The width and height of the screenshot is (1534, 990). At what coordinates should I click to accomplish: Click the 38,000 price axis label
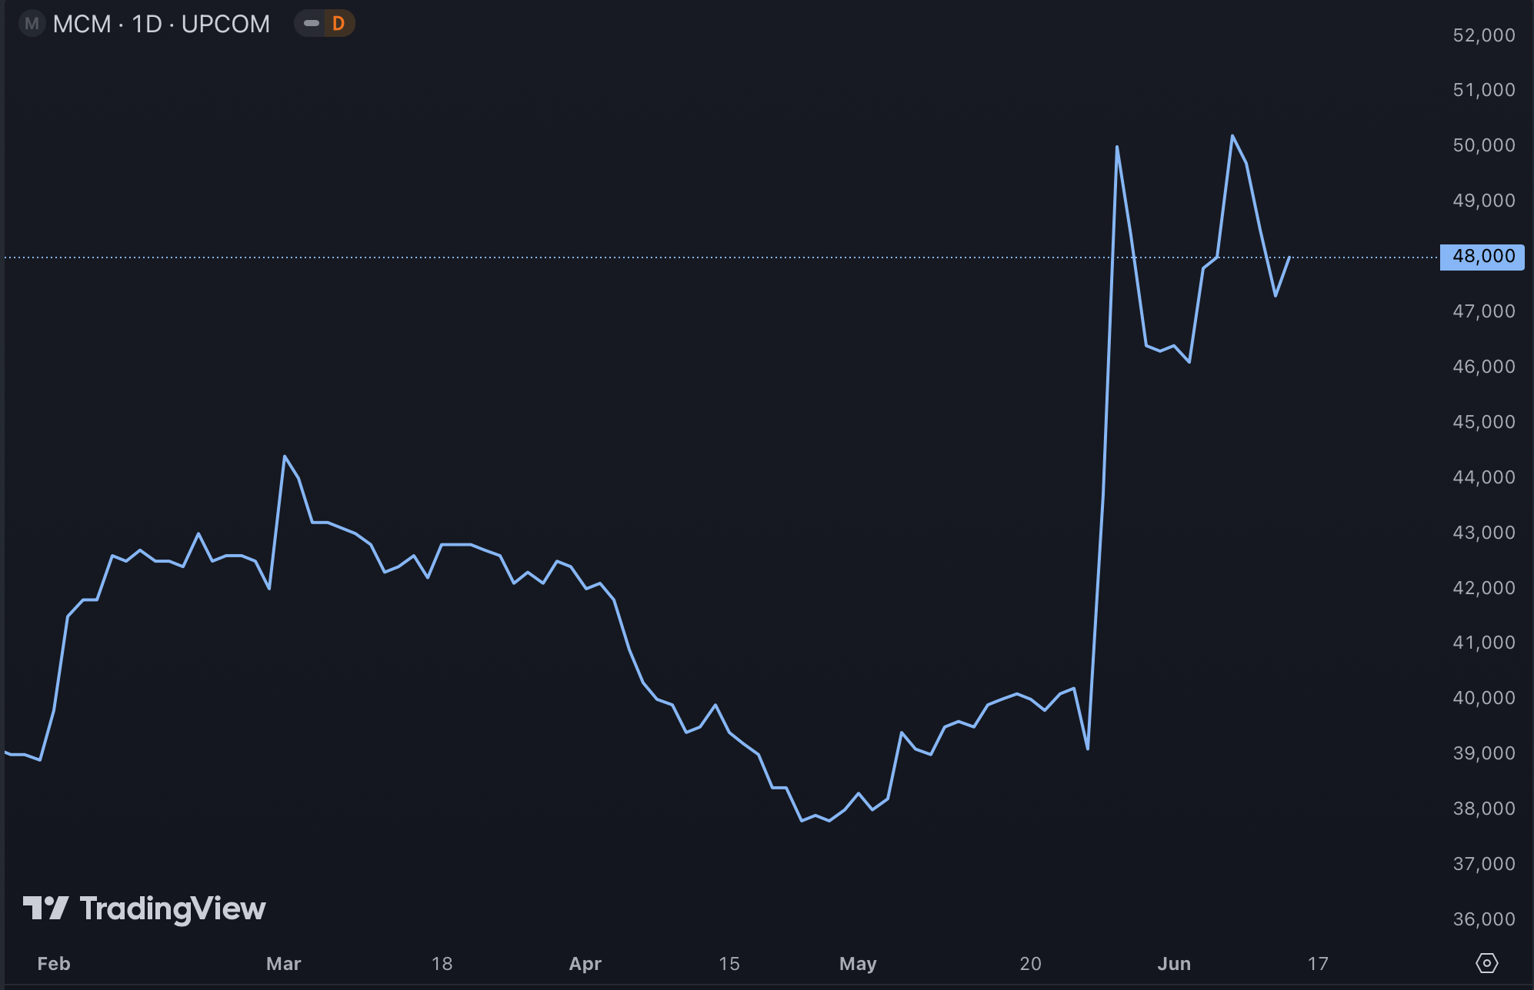coord(1484,809)
